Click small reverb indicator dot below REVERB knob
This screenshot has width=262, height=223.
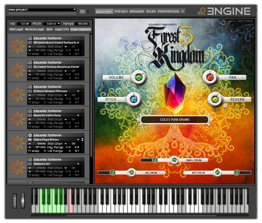225,105
